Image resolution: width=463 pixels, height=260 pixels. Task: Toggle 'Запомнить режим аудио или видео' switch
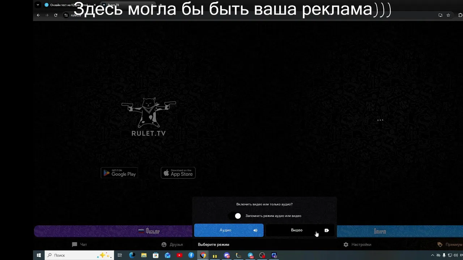pos(235,216)
